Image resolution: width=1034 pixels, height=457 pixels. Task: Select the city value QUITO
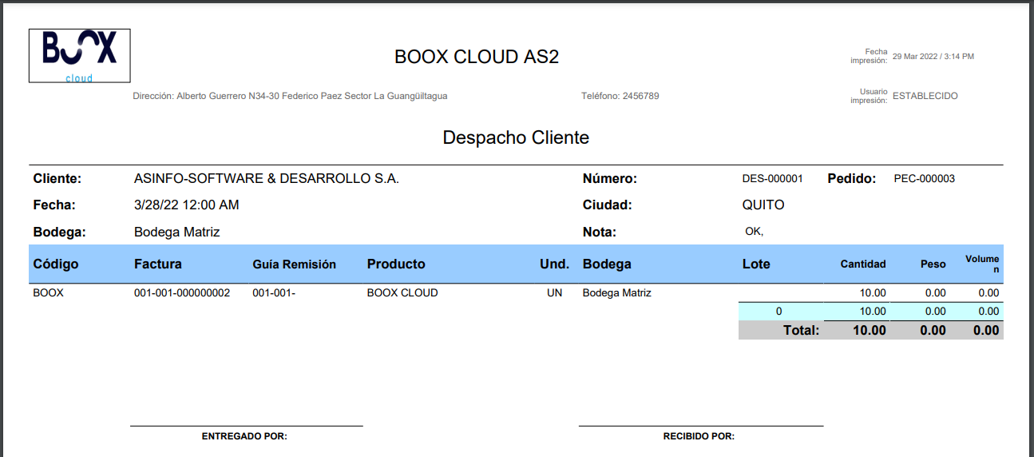tap(763, 205)
